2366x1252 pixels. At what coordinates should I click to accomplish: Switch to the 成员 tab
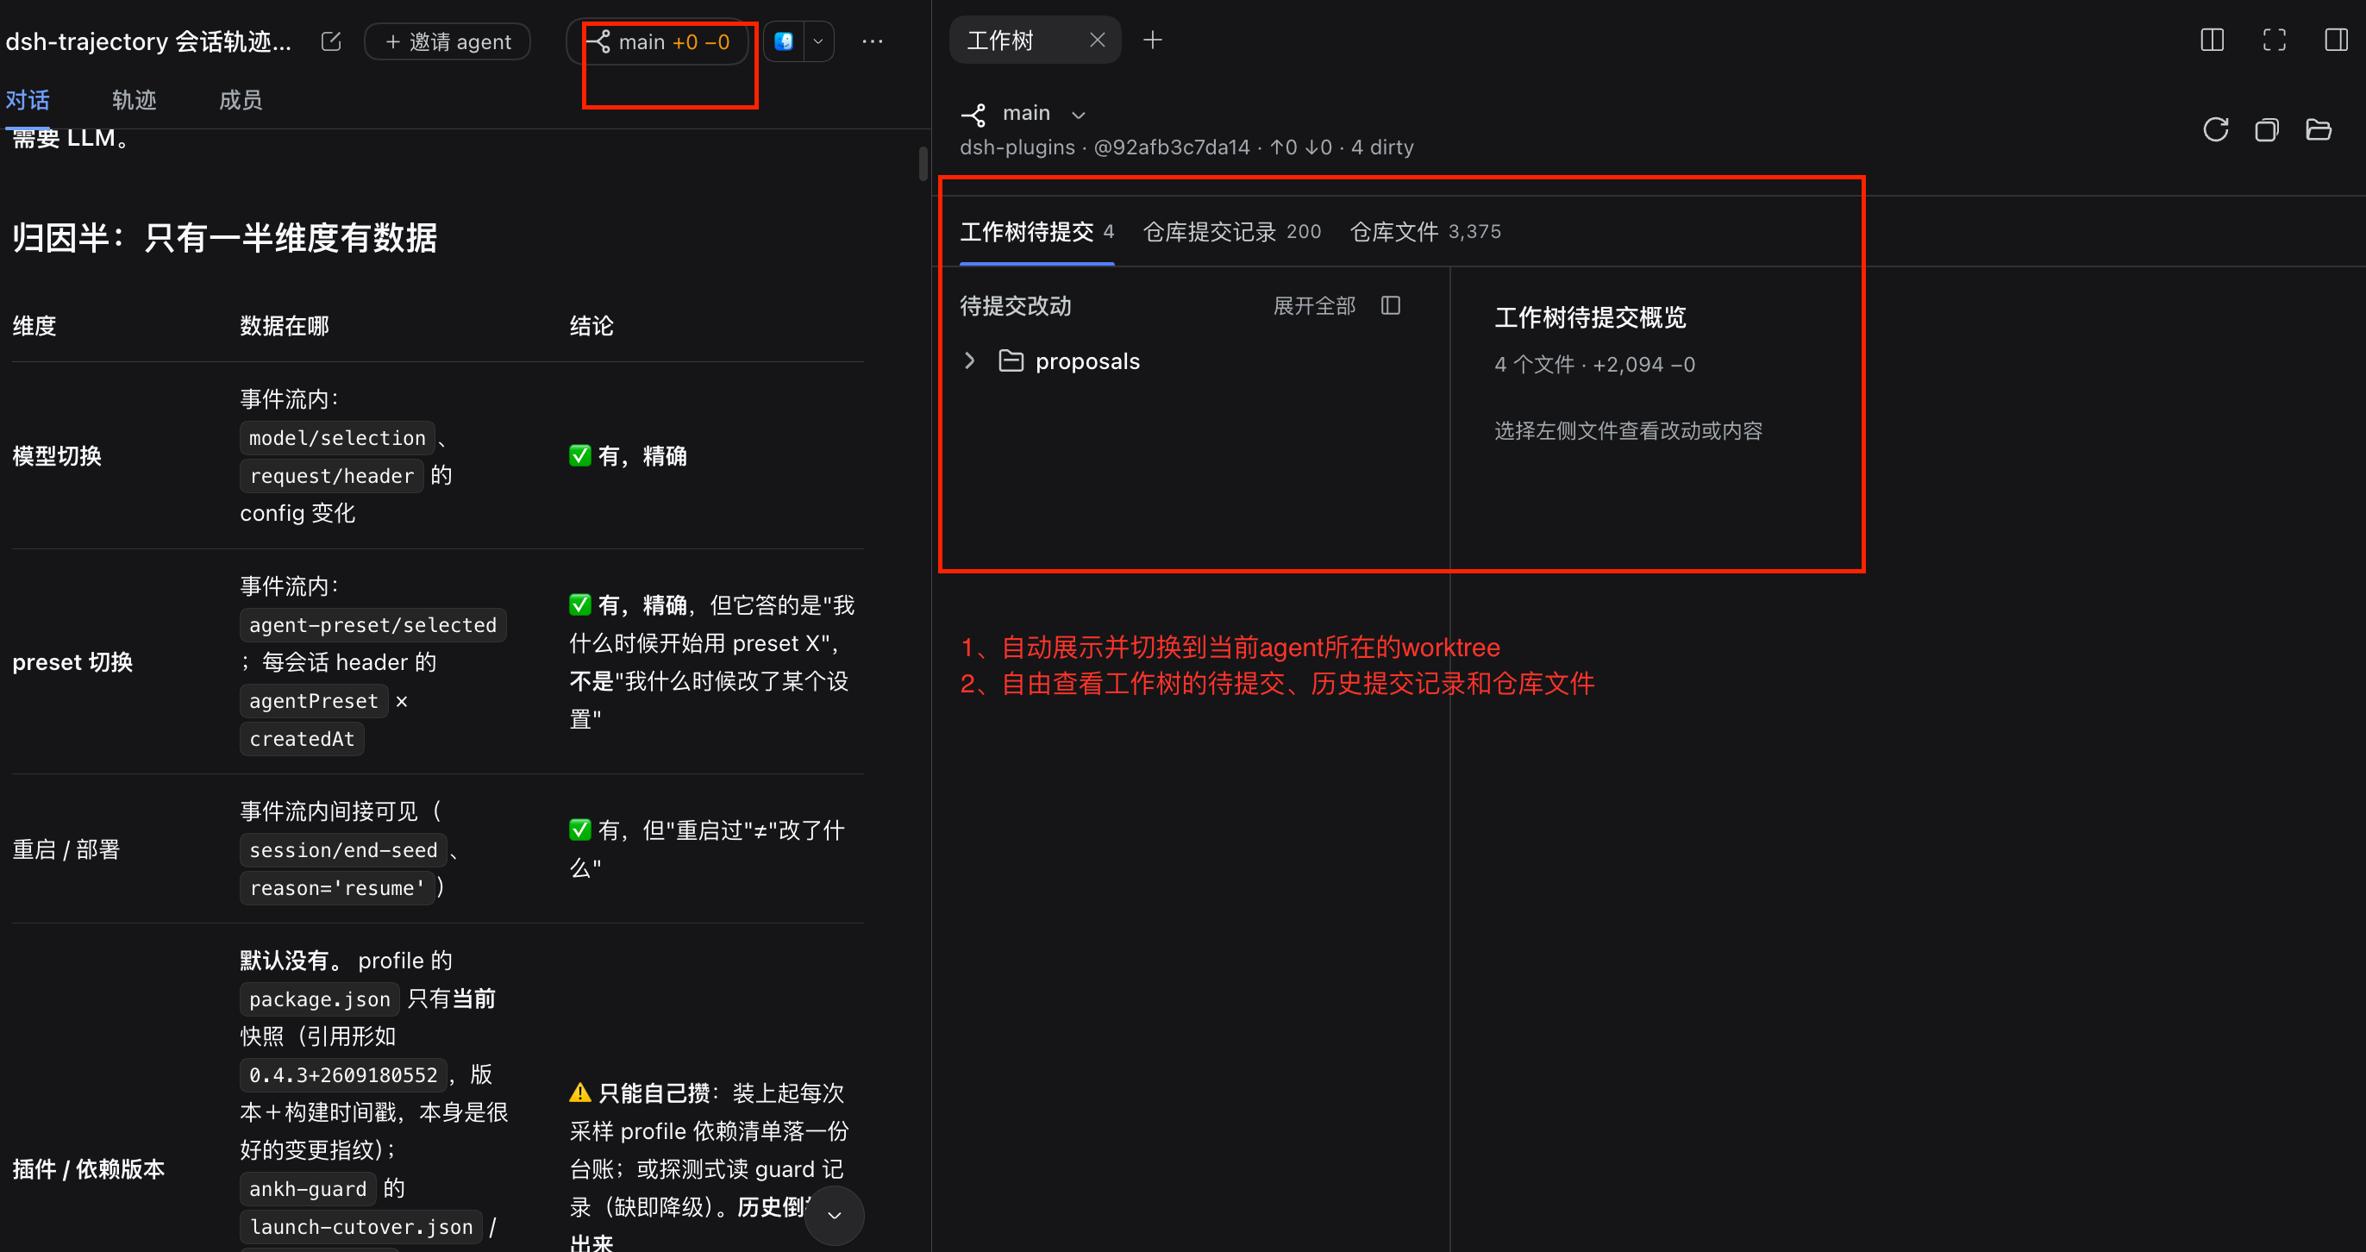(241, 100)
